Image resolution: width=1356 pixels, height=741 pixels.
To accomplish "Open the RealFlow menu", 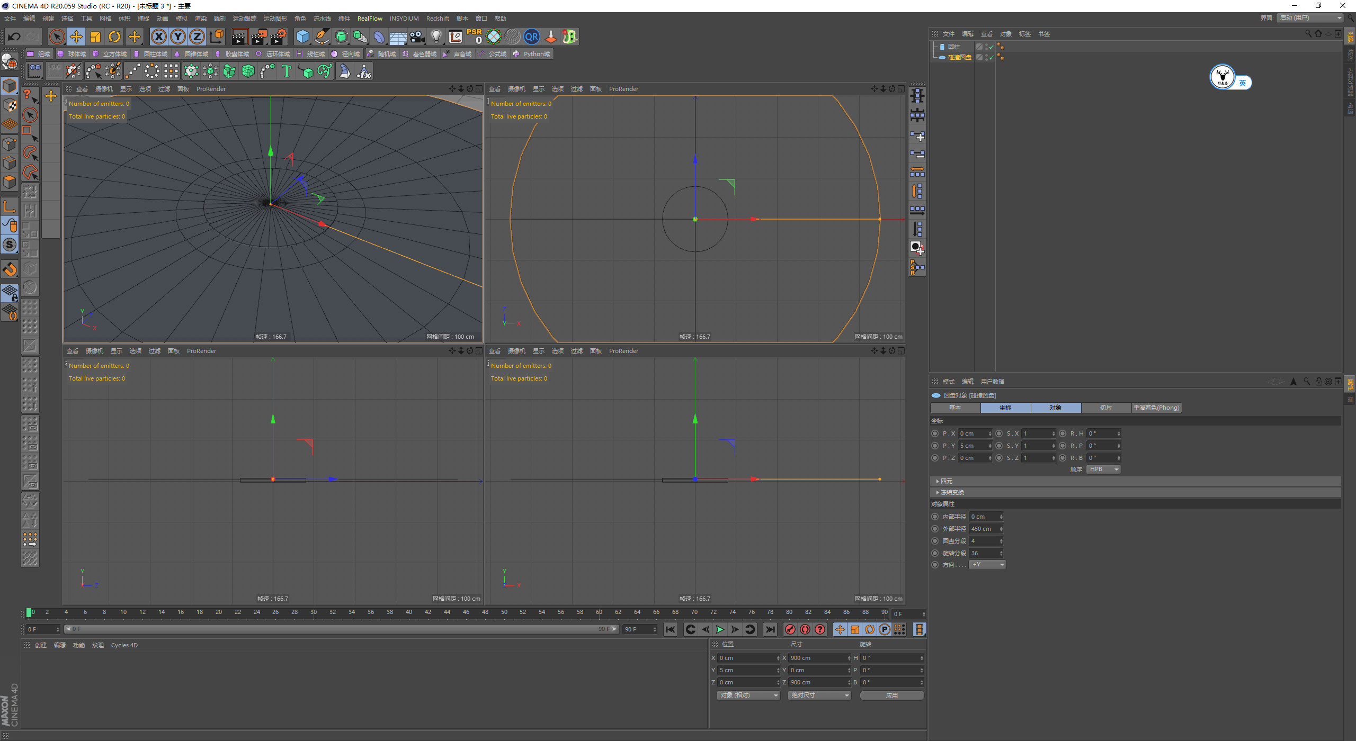I will (369, 19).
